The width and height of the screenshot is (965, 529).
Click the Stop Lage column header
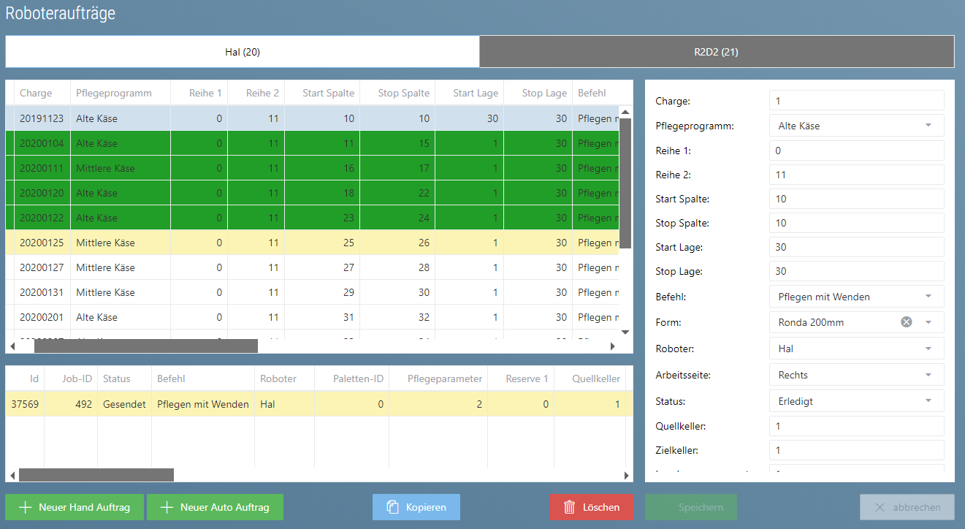(538, 93)
